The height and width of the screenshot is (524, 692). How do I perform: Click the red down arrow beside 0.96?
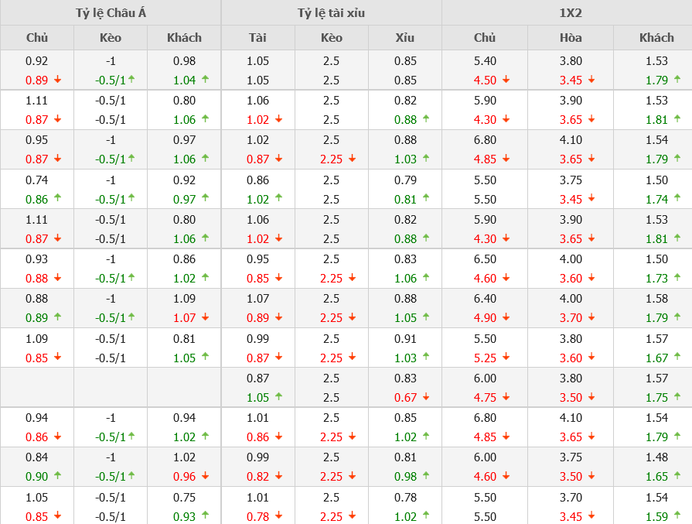pos(206,476)
